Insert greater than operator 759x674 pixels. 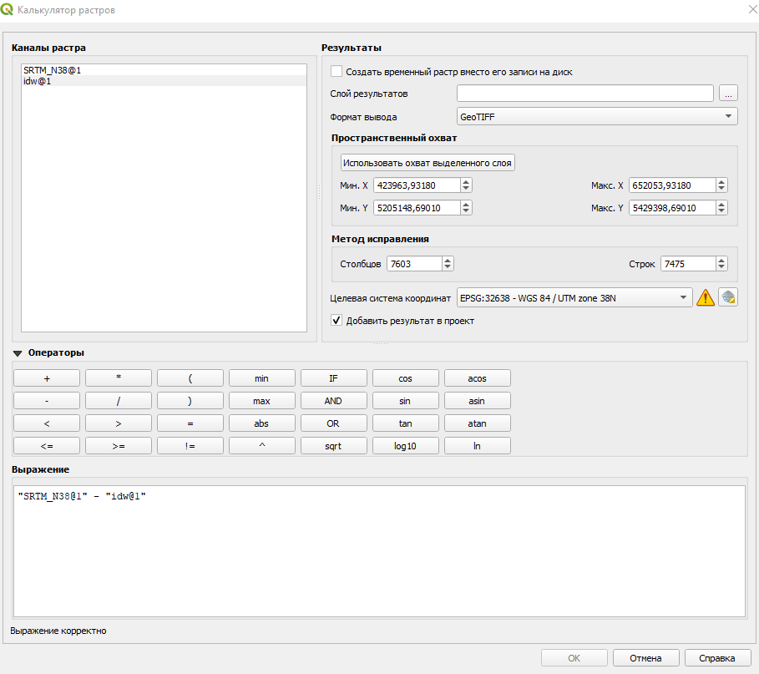pos(119,423)
